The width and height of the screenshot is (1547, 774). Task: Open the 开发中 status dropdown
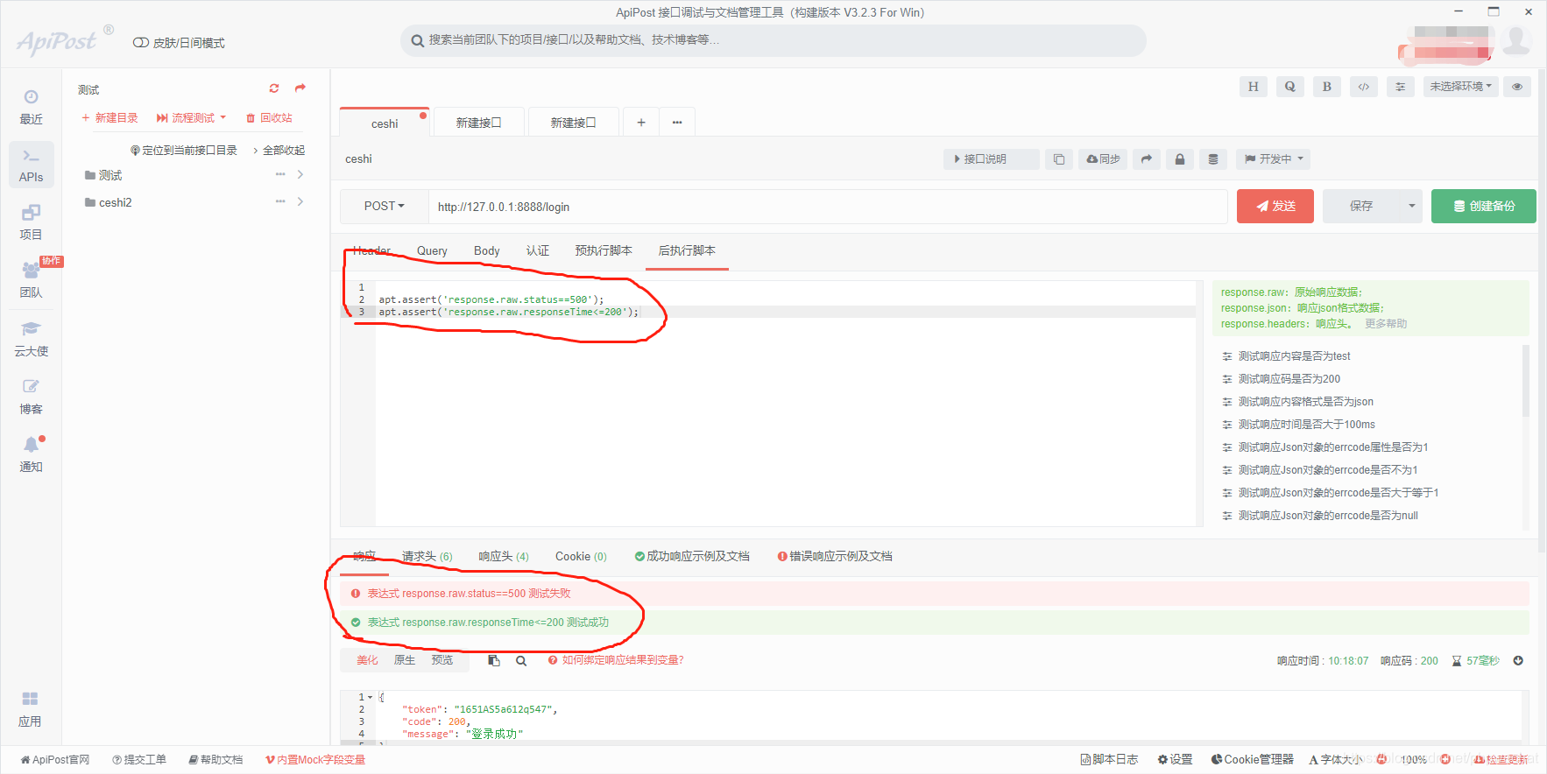pyautogui.click(x=1274, y=159)
